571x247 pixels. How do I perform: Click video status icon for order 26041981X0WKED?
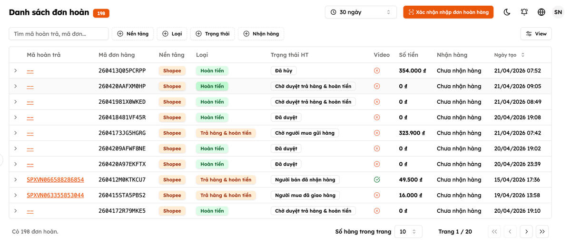click(377, 102)
